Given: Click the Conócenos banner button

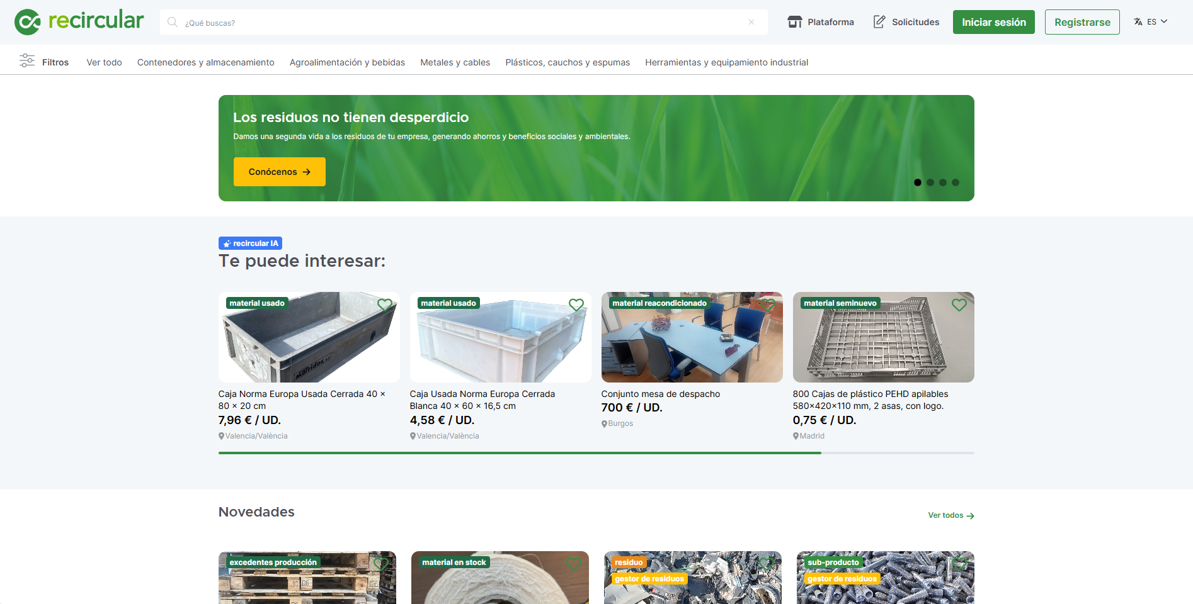Looking at the screenshot, I should [x=279, y=172].
